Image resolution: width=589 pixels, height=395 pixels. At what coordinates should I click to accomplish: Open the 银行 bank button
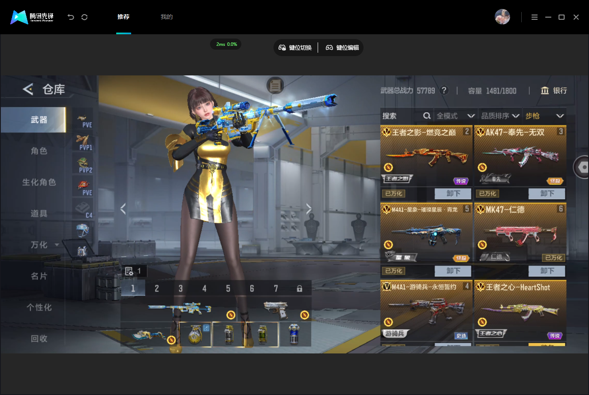(554, 90)
